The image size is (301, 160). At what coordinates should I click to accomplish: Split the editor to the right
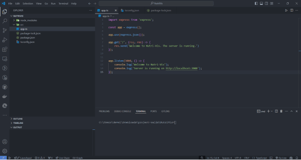tap(292, 10)
